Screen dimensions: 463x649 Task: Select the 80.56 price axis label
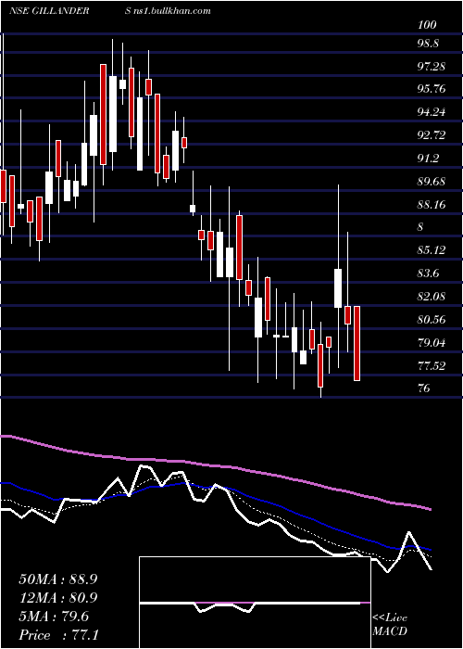(432, 319)
